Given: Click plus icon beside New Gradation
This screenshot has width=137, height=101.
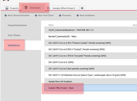Looking at the screenshot, I should pyautogui.click(x=77, y=15).
